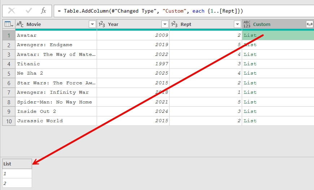Click inside the formula bar text field
Viewport: 314px width, 190px height.
click(180, 11)
